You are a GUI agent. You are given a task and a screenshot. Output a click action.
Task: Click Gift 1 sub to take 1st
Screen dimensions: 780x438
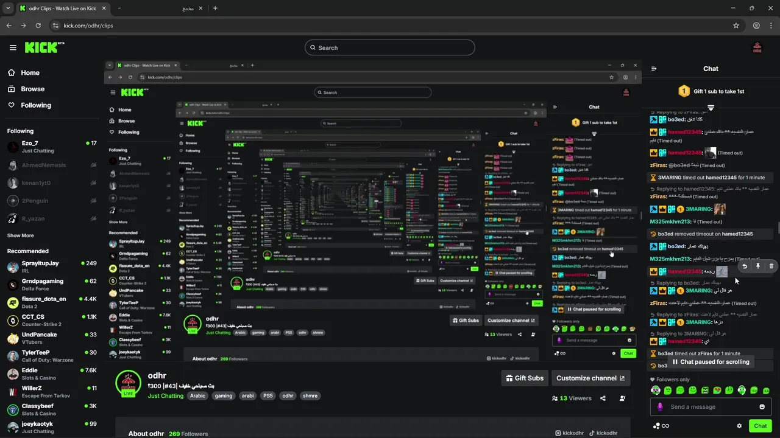(711, 91)
